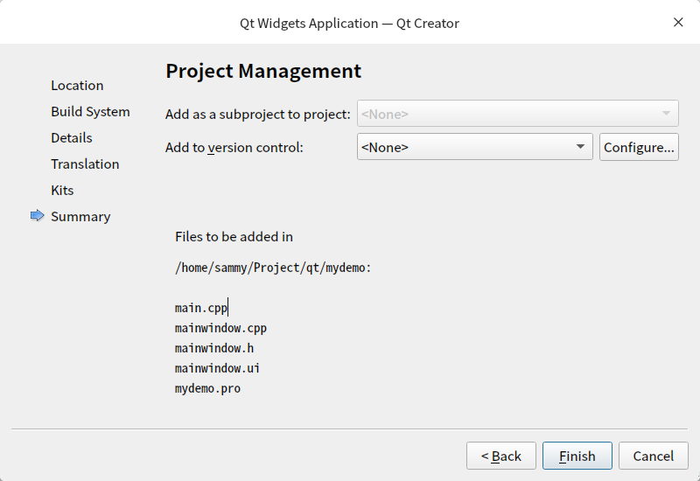Image resolution: width=700 pixels, height=481 pixels.
Task: Select the Summary wizard step
Action: tap(80, 217)
